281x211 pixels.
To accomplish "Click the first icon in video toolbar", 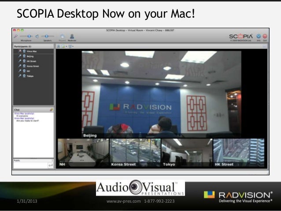I will click(x=58, y=46).
